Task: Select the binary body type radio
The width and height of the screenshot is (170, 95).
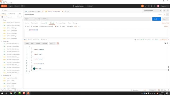Action: [x=61, y=26]
